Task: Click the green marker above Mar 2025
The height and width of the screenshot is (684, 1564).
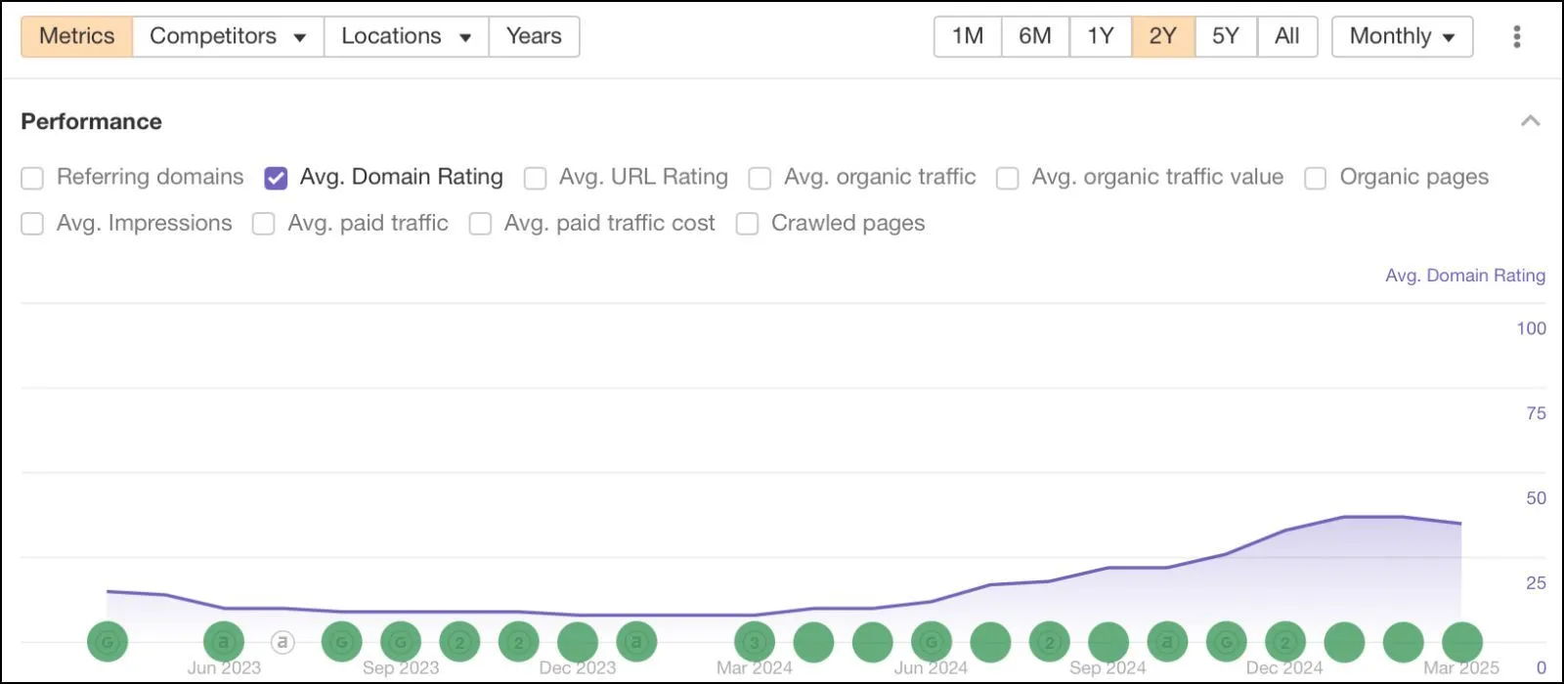Action: (1462, 642)
